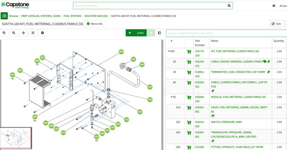Screen dimensions: 287x150
Task: Open the paperclip under Transducer Pressure row
Action: [213, 141]
